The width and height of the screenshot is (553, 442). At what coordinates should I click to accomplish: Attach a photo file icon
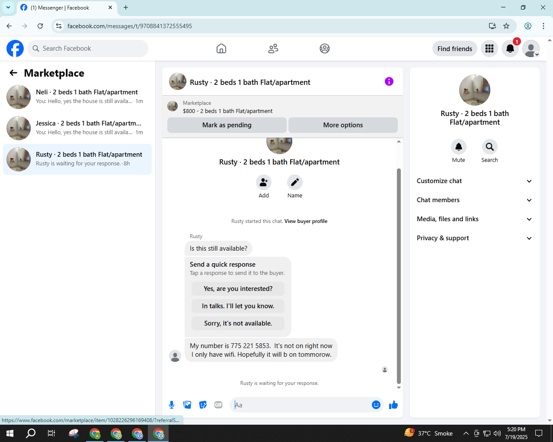(187, 405)
